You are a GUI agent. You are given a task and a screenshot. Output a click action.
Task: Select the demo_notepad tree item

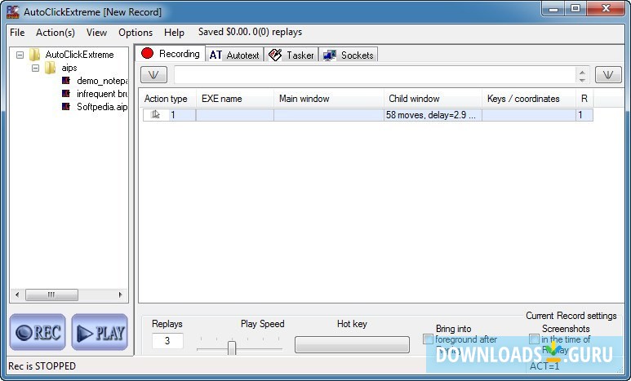coord(102,81)
